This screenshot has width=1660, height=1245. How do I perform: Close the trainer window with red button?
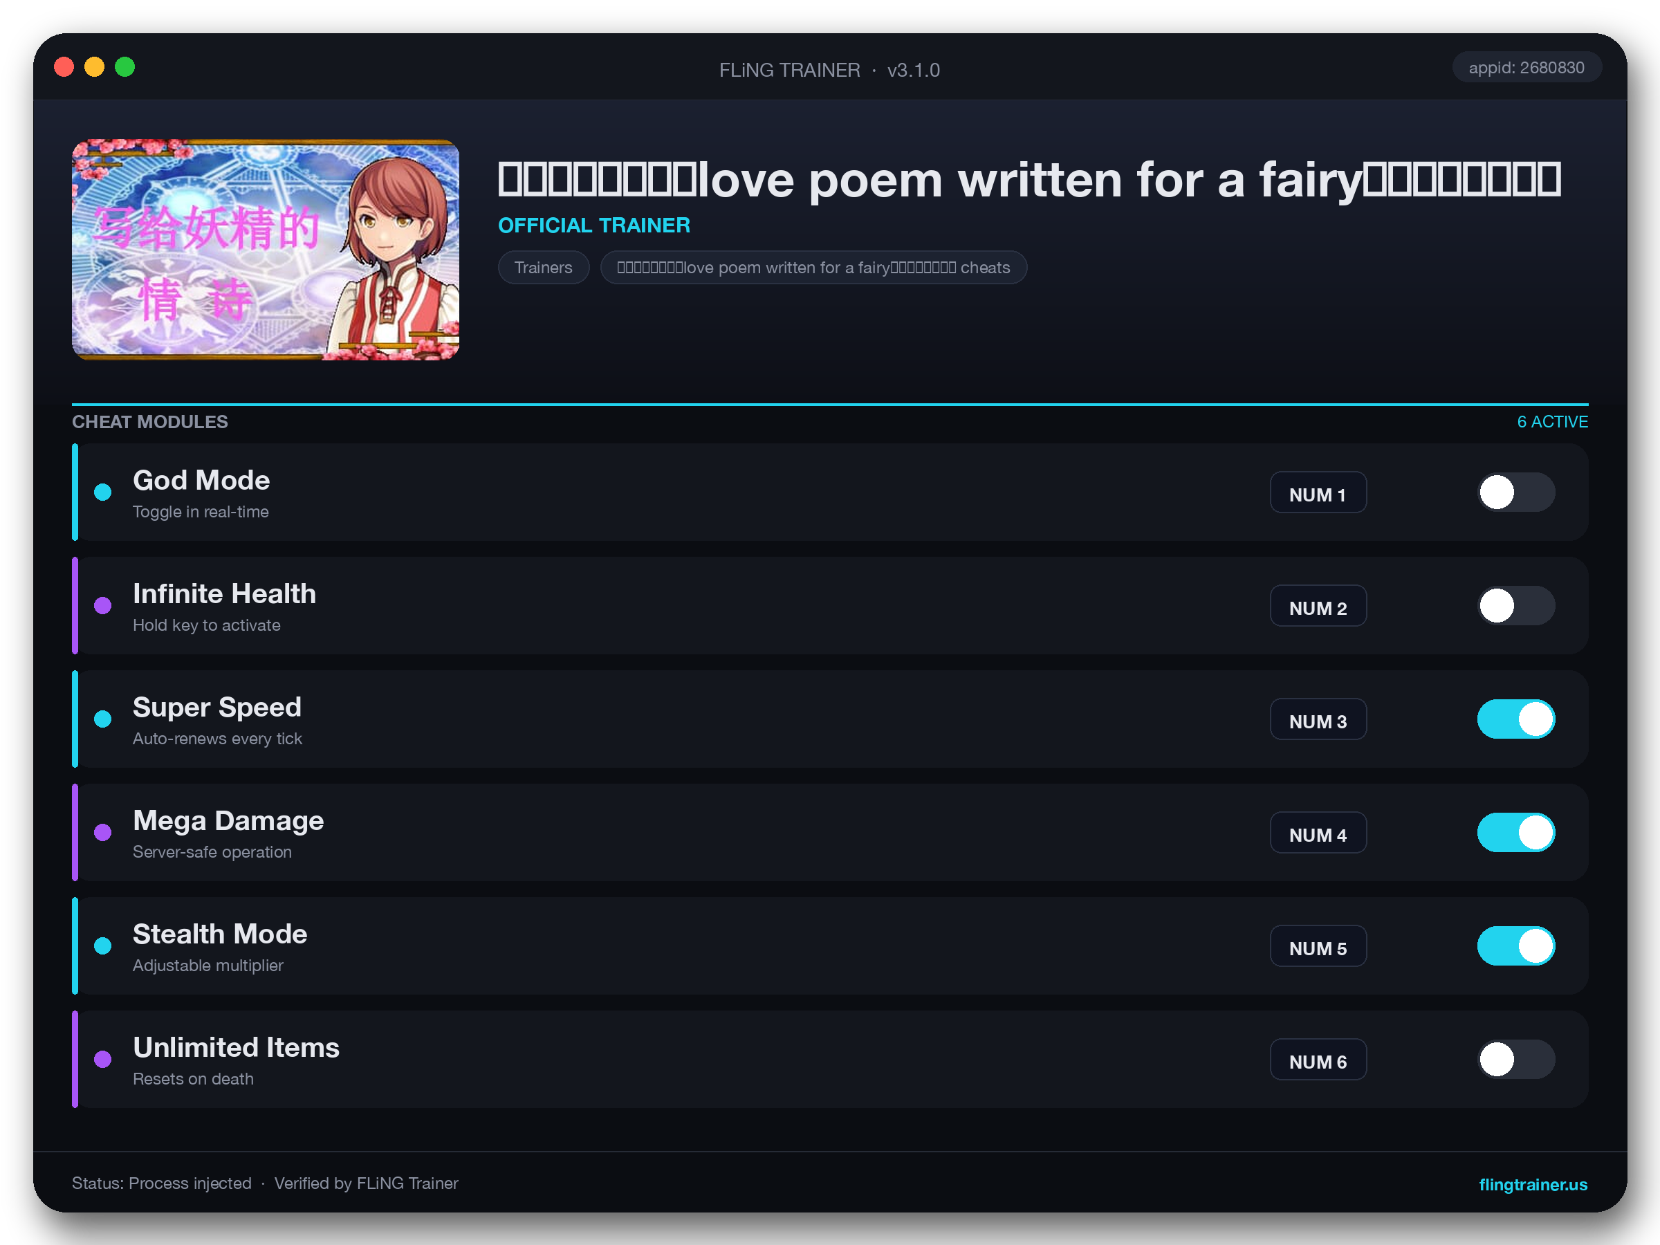click(x=64, y=67)
